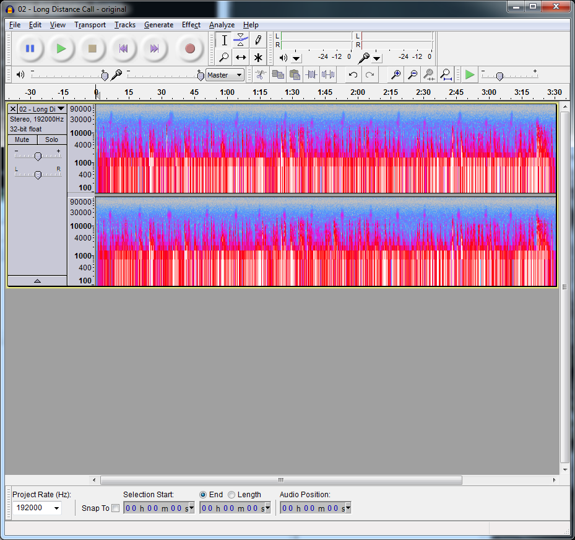This screenshot has width=575, height=540.
Task: Open End time format dropdown
Action: click(268, 508)
